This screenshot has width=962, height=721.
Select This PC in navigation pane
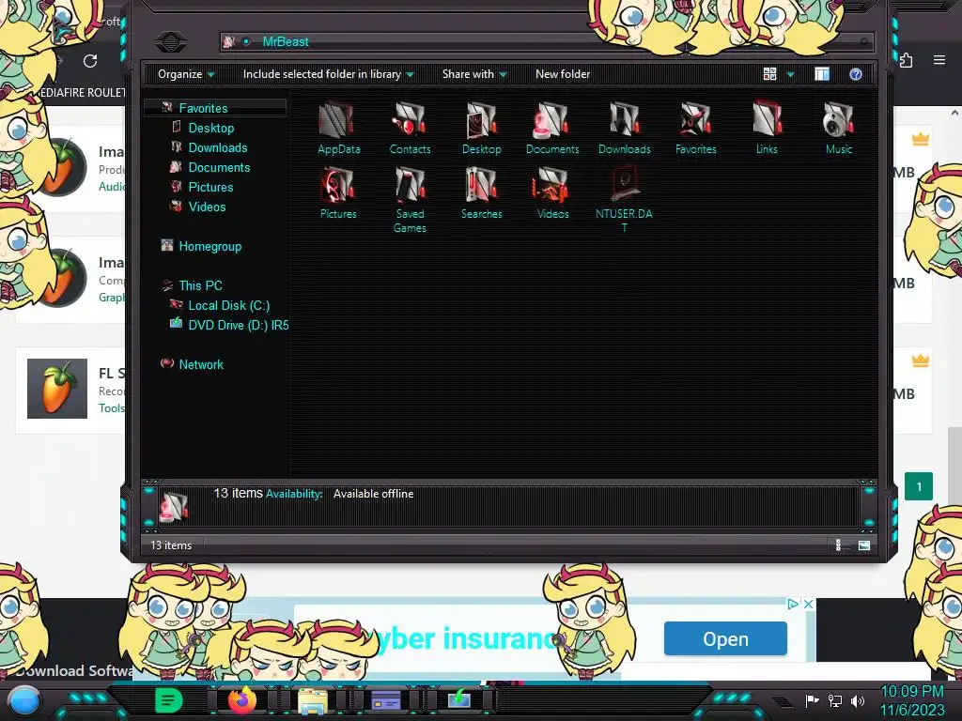(200, 285)
